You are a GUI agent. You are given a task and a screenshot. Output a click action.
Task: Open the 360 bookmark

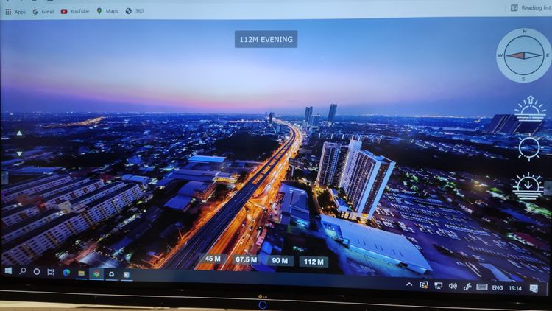tap(135, 11)
